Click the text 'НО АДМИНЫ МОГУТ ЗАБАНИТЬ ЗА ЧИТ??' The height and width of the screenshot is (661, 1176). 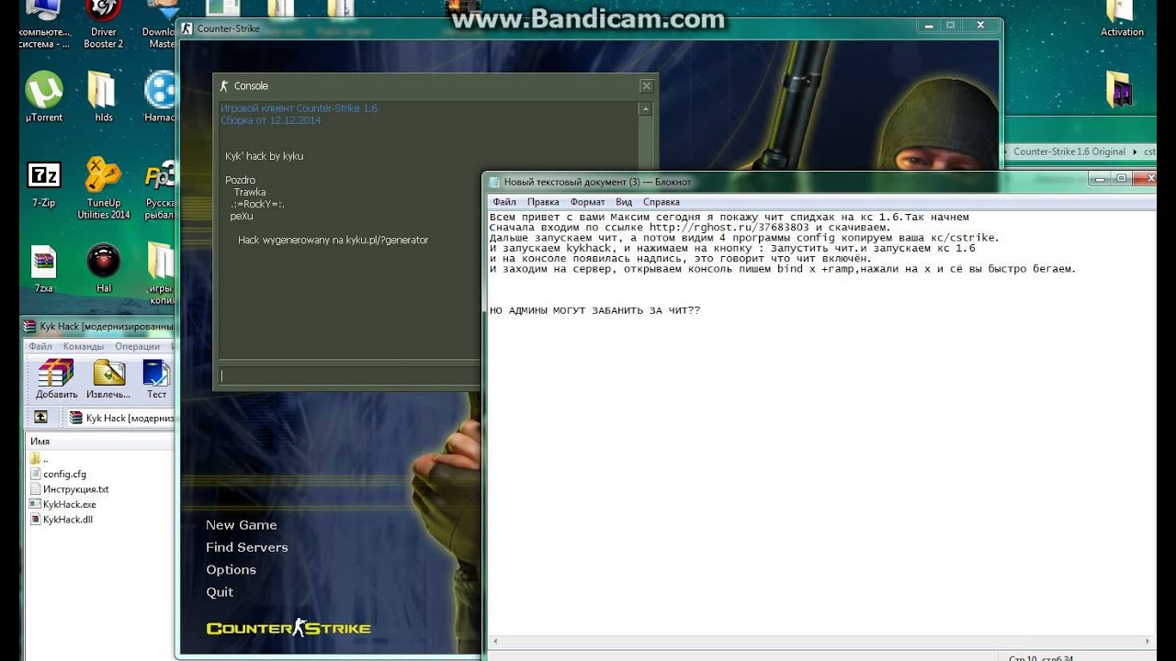pos(594,310)
